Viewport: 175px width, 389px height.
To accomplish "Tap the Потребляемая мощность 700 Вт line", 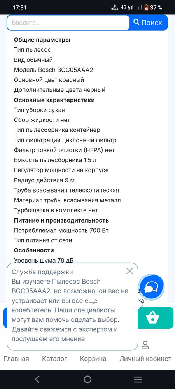I will pos(61,230).
